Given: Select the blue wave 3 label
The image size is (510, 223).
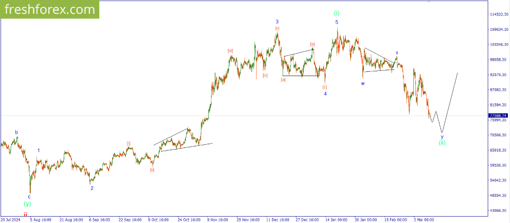Looking at the screenshot, I should [x=277, y=22].
